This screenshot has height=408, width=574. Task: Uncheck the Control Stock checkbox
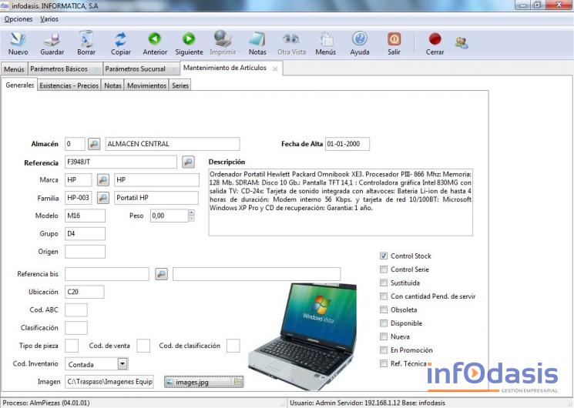pos(384,256)
